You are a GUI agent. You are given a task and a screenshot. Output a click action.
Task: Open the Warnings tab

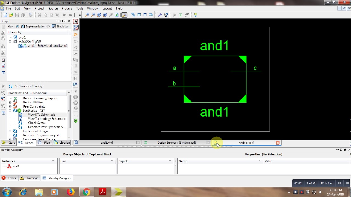[29, 178]
